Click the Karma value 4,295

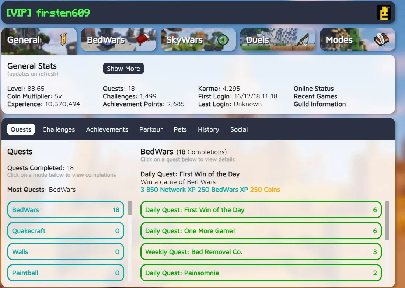coord(231,89)
